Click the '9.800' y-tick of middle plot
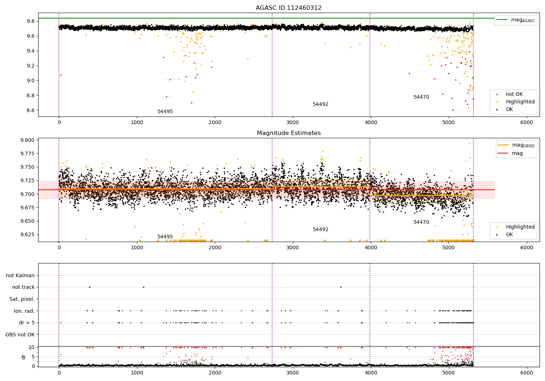This screenshot has height=381, width=545. (28, 140)
